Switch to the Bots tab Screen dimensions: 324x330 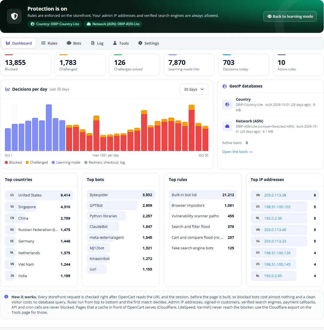point(74,43)
